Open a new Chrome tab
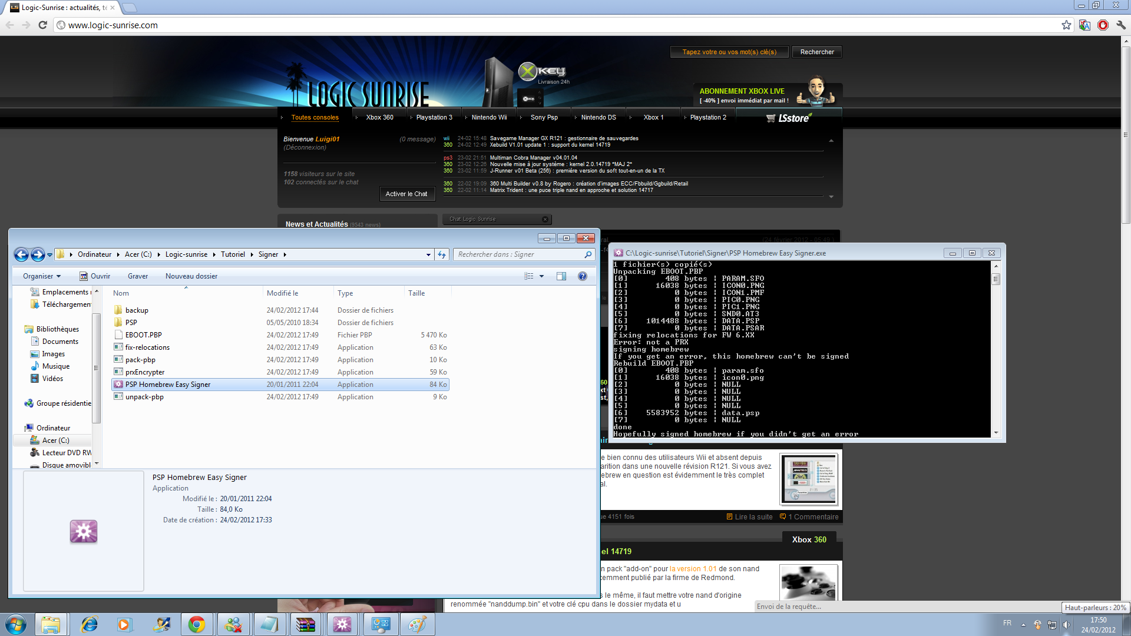Image resolution: width=1131 pixels, height=636 pixels. [130, 8]
